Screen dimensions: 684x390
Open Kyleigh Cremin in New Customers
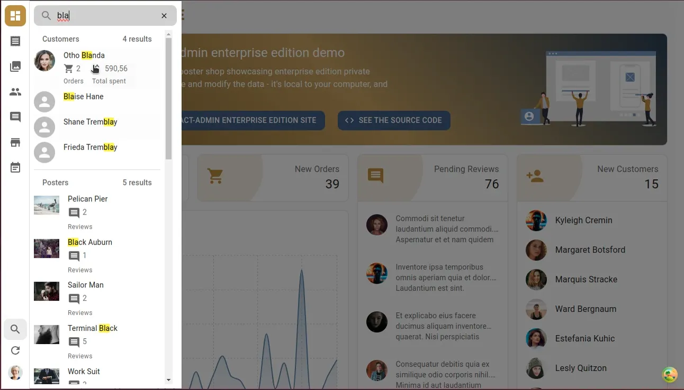583,220
